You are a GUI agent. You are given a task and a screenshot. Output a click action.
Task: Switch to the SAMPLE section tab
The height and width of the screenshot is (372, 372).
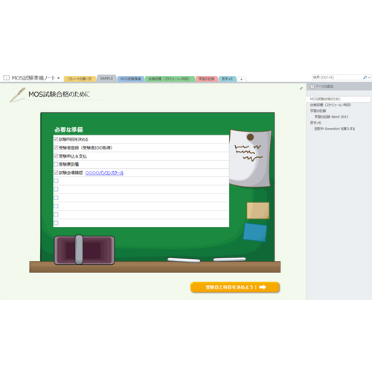click(106, 78)
